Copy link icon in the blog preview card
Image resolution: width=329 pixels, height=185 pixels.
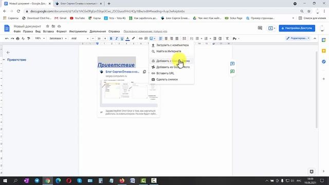(144, 72)
